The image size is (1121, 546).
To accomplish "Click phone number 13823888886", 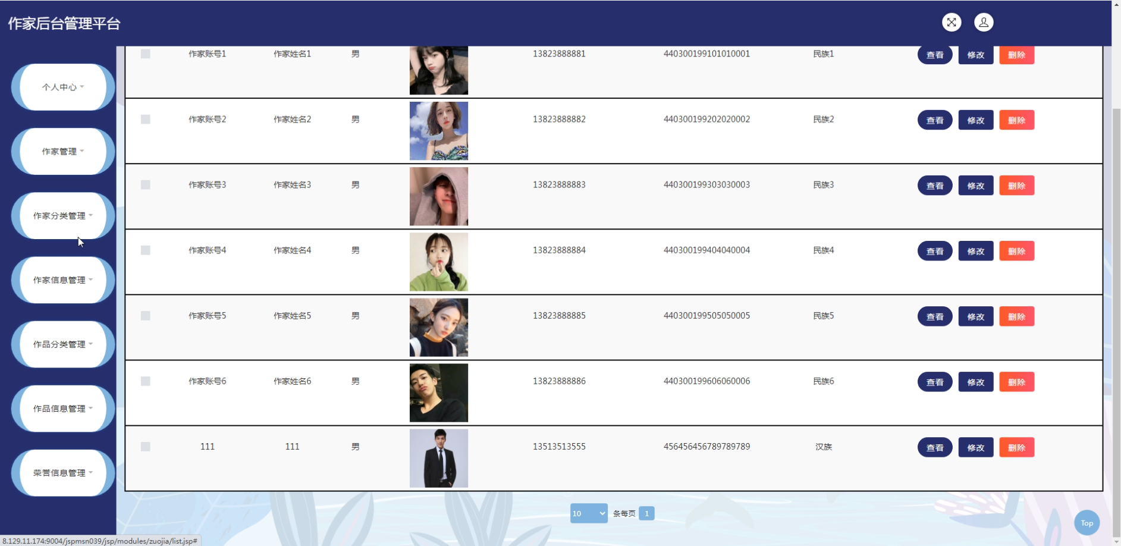I will tap(559, 381).
